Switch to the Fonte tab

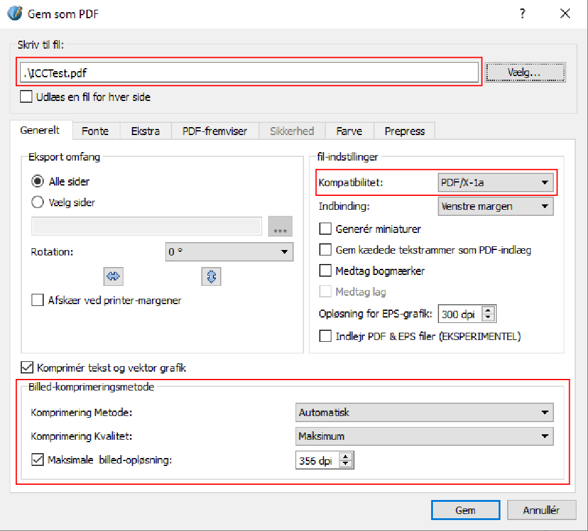pos(95,131)
